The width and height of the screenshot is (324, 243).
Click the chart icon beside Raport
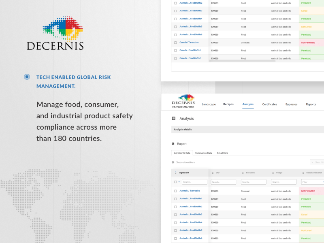(173, 144)
